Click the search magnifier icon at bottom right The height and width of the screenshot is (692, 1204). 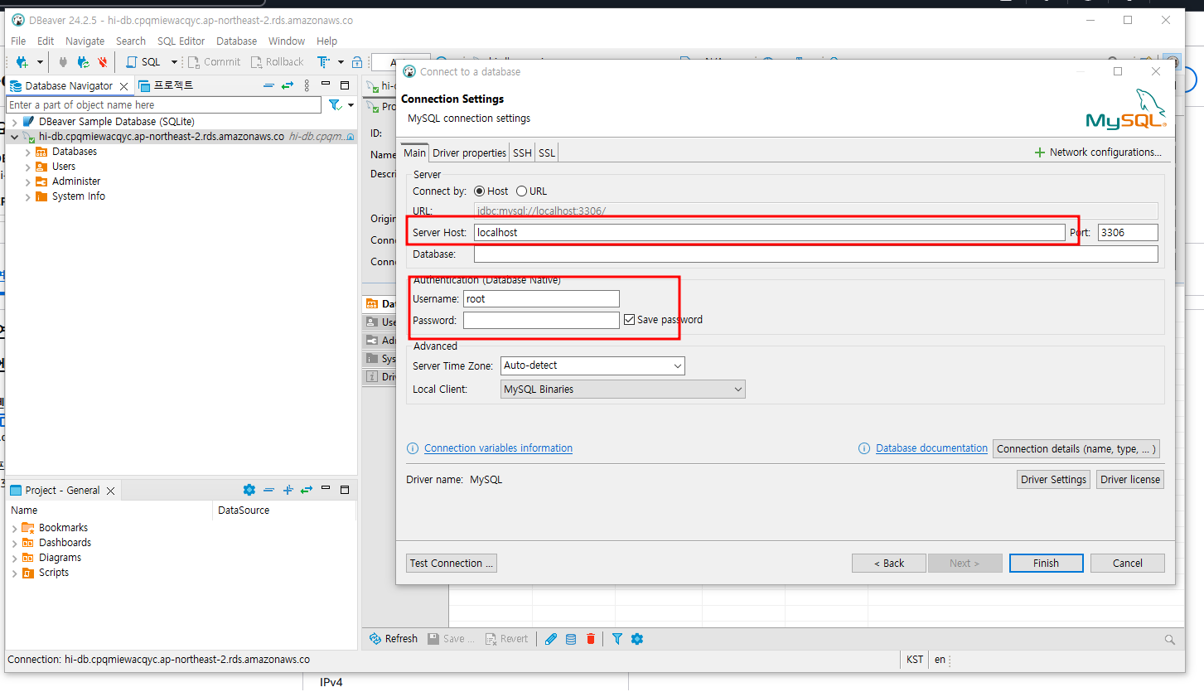[1170, 640]
